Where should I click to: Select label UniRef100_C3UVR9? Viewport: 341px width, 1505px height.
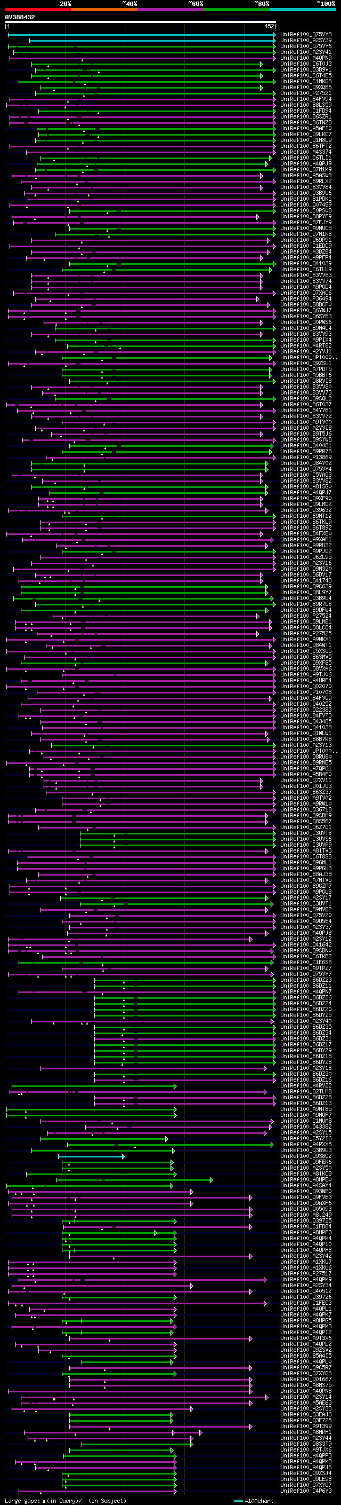coord(306,845)
